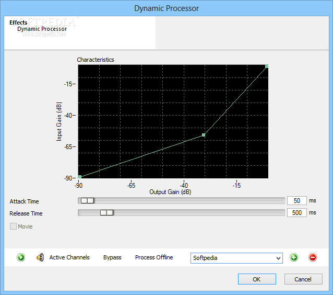Click the Release Time value field
This screenshot has width=333, height=295.
click(296, 212)
